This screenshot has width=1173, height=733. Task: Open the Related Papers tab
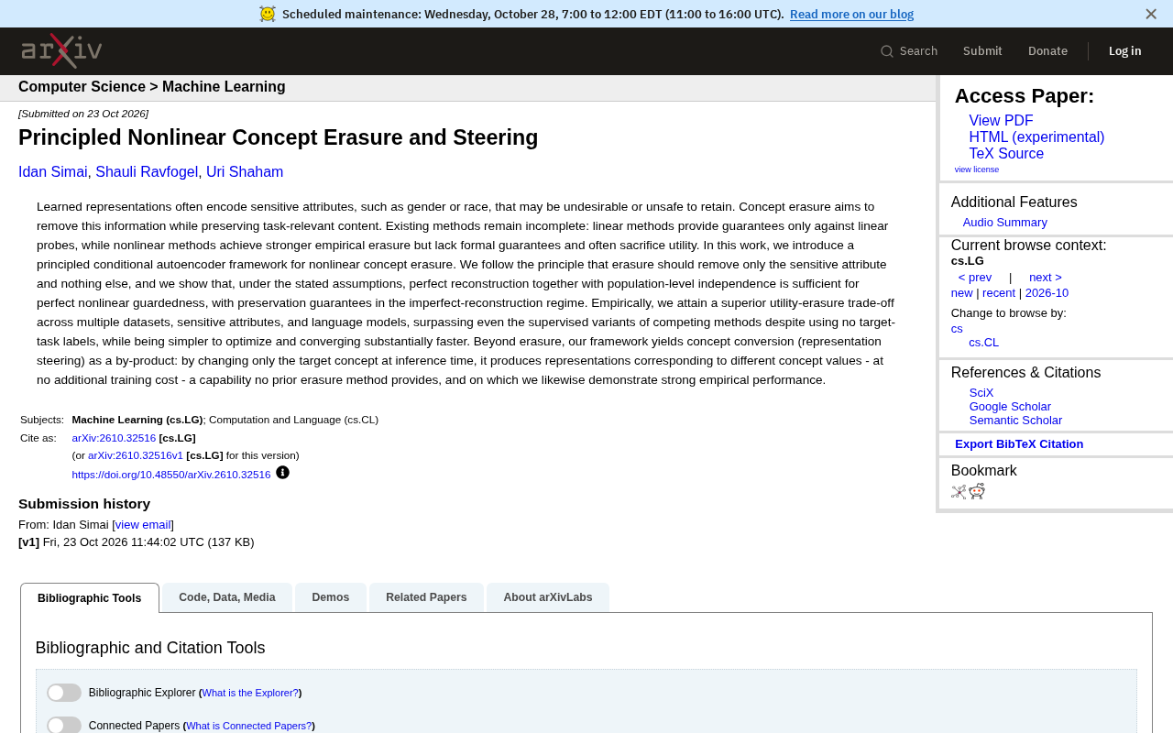pos(426,597)
